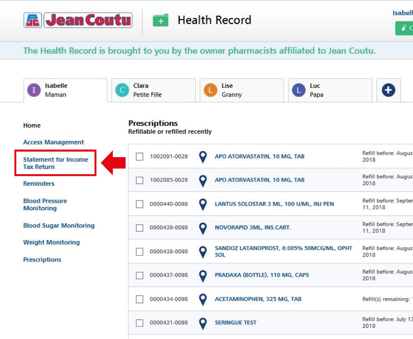Screen dimensions: 413x339
Task: Open Statement for Income Tax Return
Action: (56, 163)
